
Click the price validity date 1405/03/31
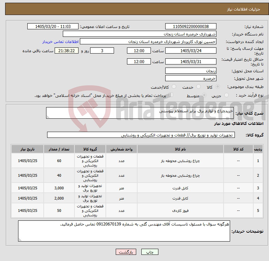(x=190, y=61)
